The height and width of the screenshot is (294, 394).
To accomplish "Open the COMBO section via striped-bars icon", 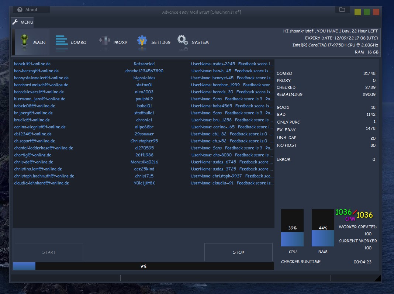I will (62, 41).
